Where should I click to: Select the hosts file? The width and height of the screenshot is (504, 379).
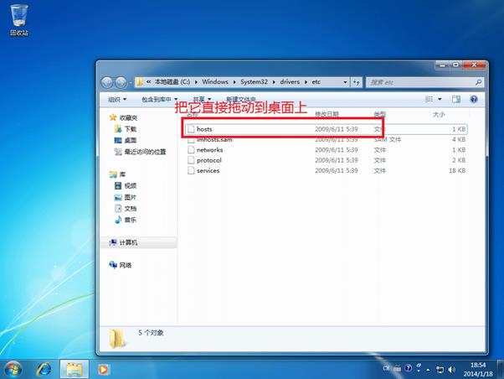(x=205, y=129)
